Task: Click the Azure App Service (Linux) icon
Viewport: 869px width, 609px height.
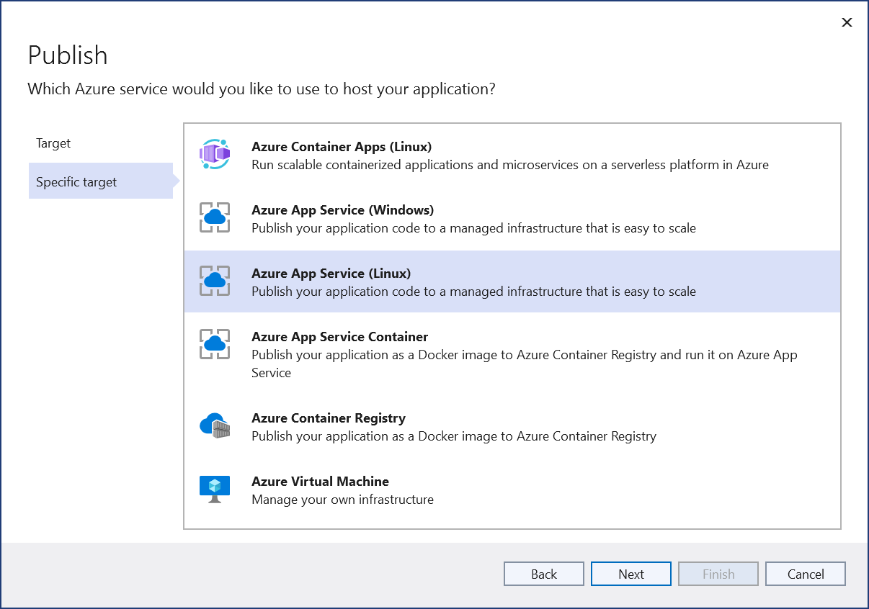Action: pyautogui.click(x=214, y=281)
